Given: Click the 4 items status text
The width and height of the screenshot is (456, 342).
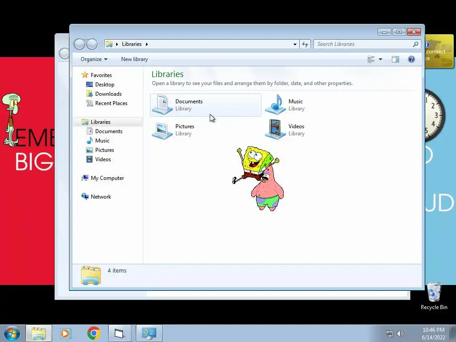Looking at the screenshot, I should point(117,270).
